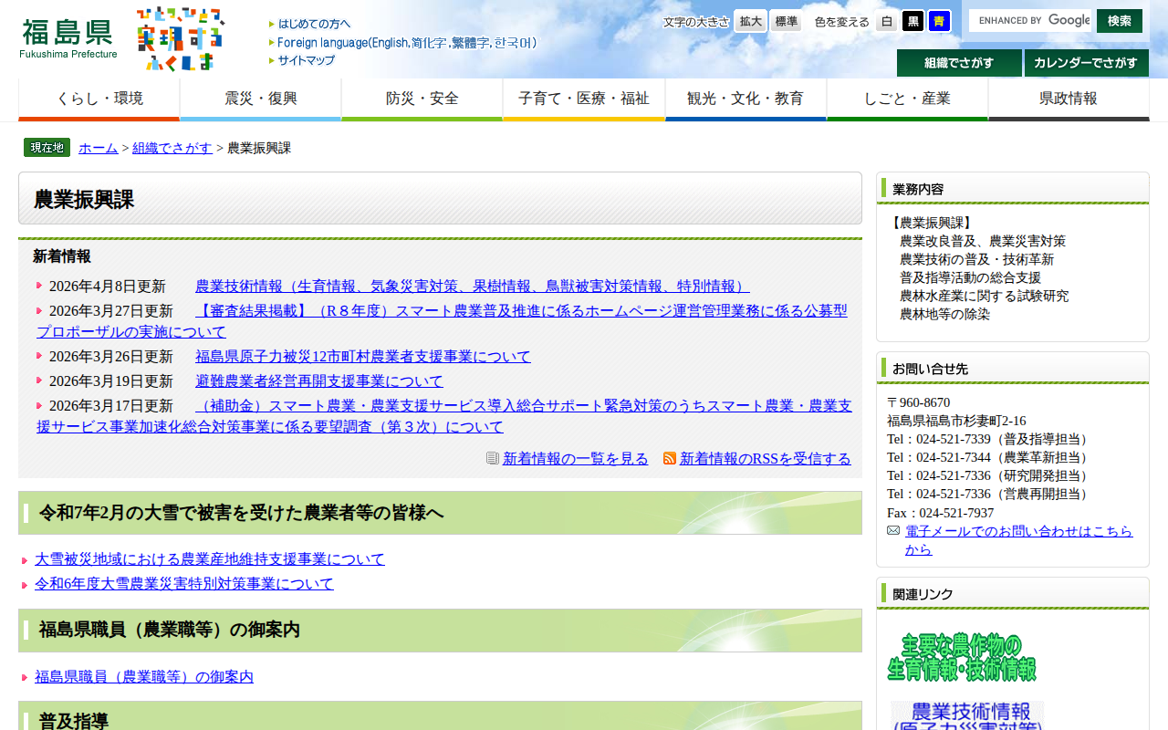Screen dimensions: 1168x730
Task: Click the カレンダーでさがす button
Action: pos(1086,63)
